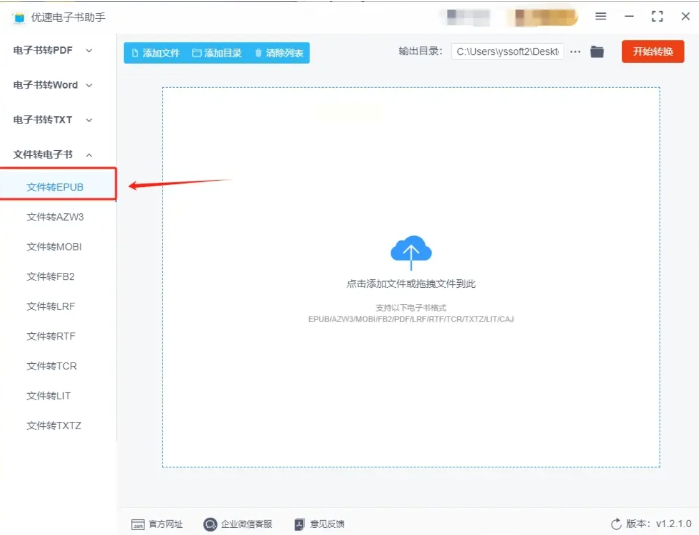
Task: Open the 电子书转Word section label
Action: coord(45,85)
